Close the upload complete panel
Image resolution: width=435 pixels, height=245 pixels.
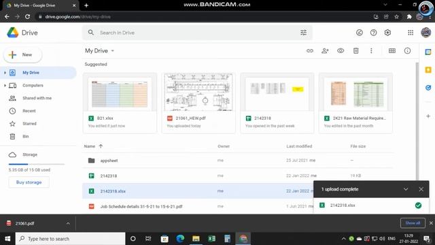pyautogui.click(x=421, y=189)
